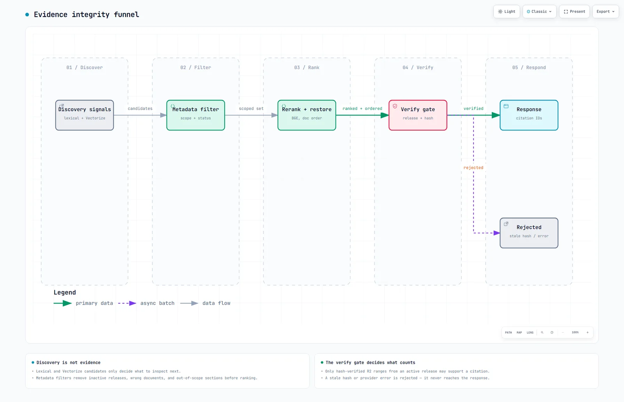Select the Verify gate node
This screenshot has width=624, height=402.
[418, 115]
